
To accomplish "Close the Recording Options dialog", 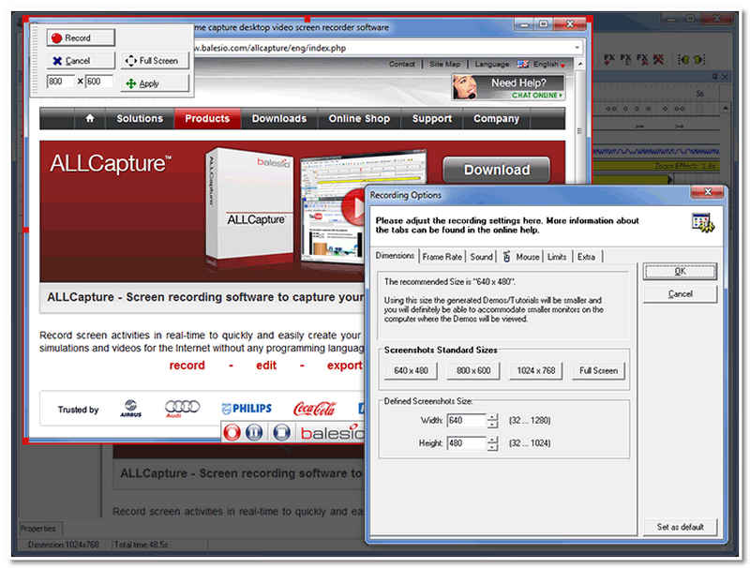I will pyautogui.click(x=708, y=193).
